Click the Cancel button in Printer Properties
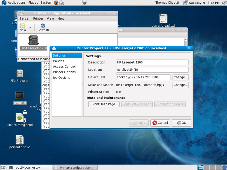The width and height of the screenshot is (227, 170). click(x=160, y=123)
